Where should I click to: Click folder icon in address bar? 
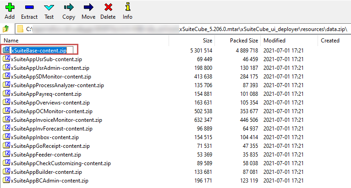point(20,29)
